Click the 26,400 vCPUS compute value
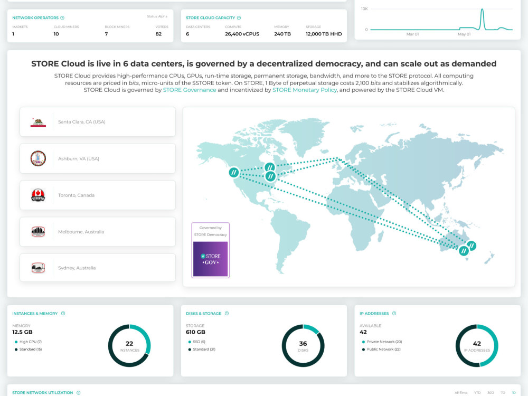 pos(242,34)
